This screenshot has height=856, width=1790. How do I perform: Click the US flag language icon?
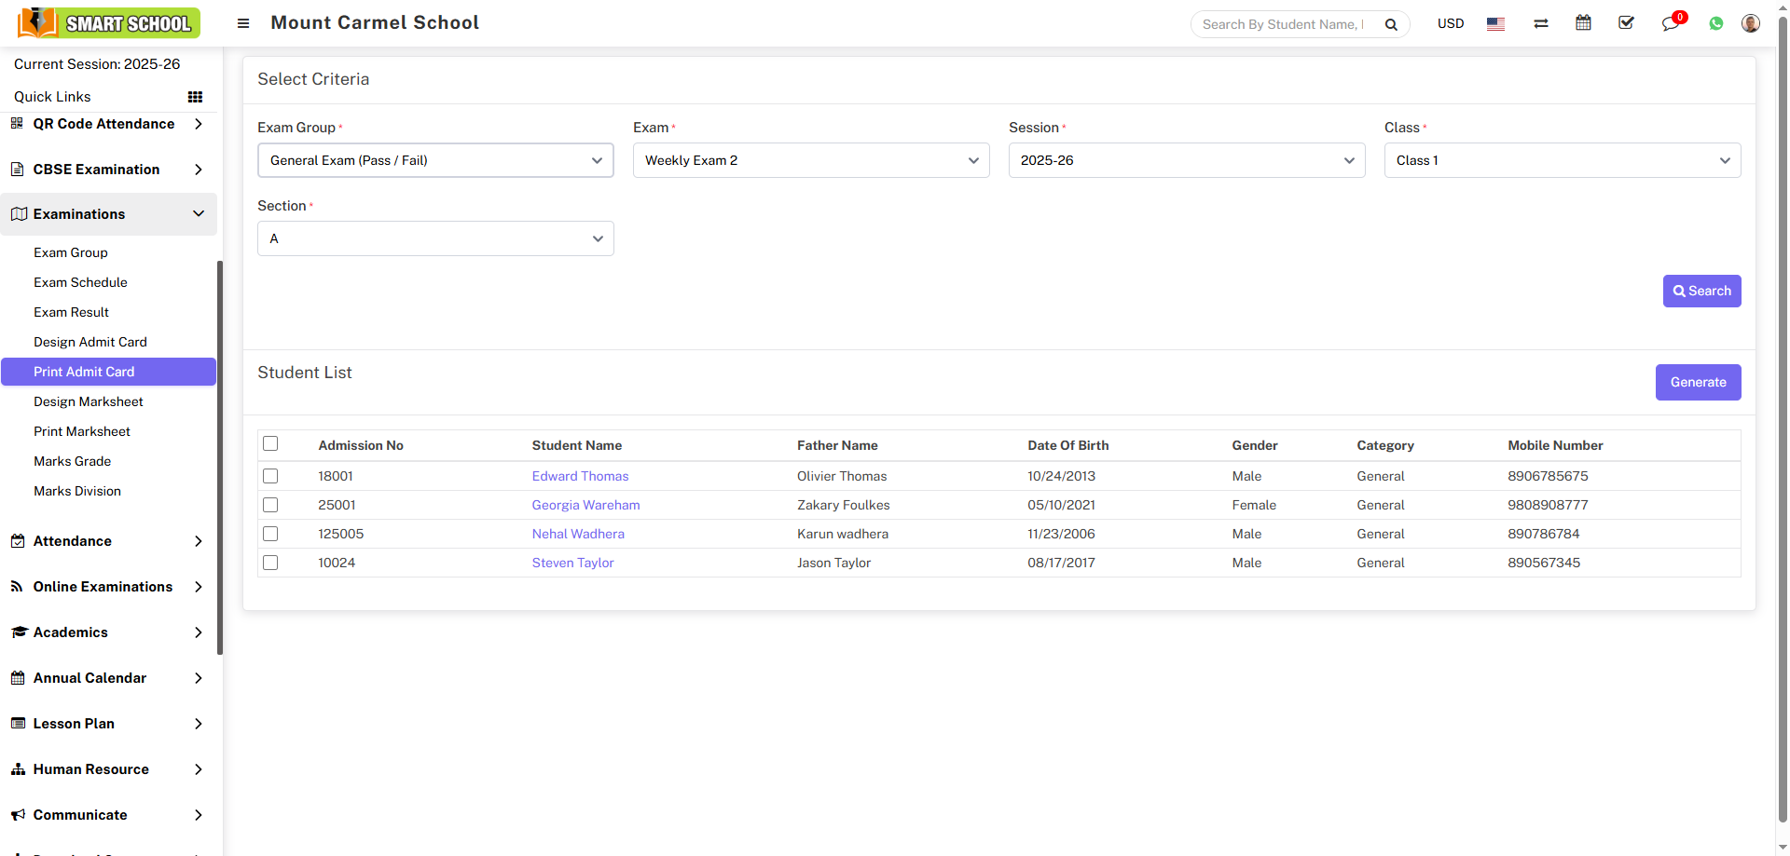1495,24
